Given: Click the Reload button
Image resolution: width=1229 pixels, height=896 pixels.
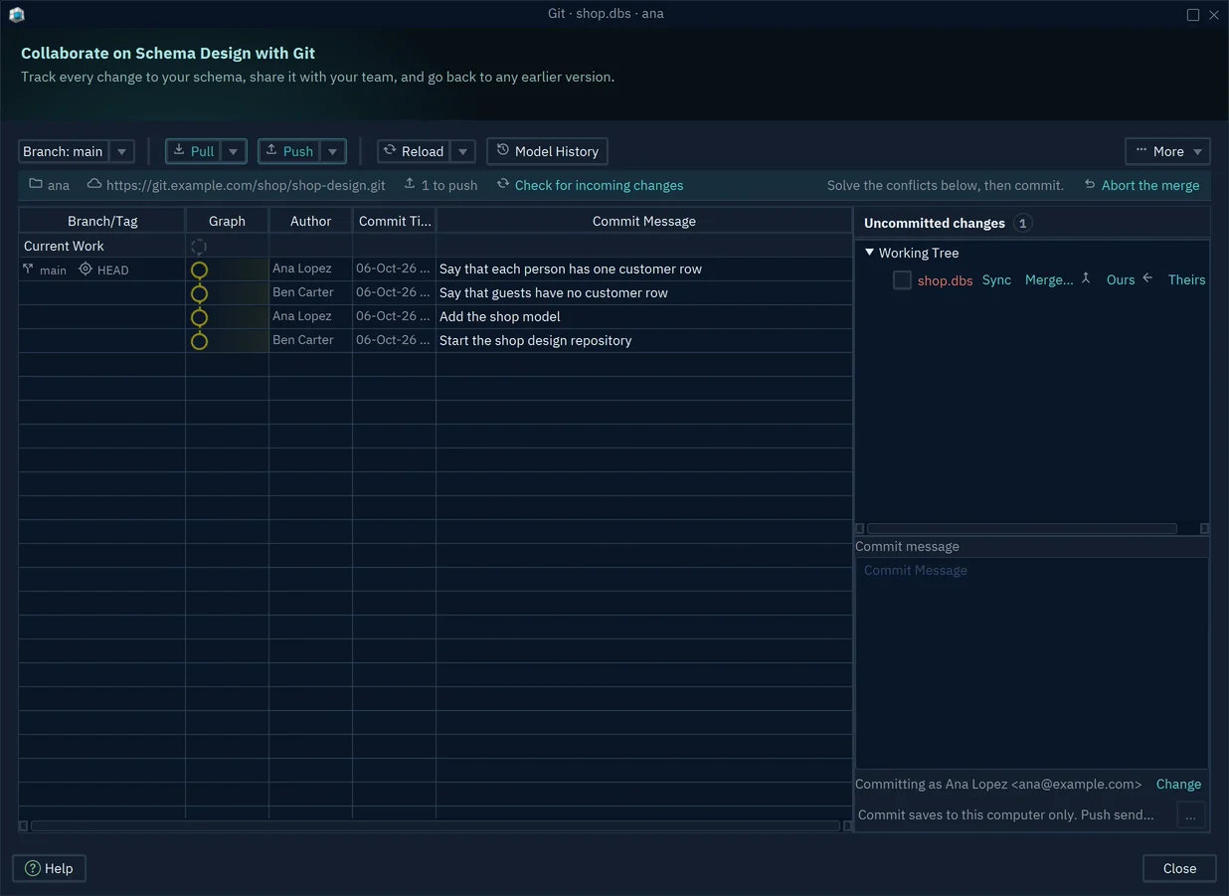Looking at the screenshot, I should click(414, 151).
